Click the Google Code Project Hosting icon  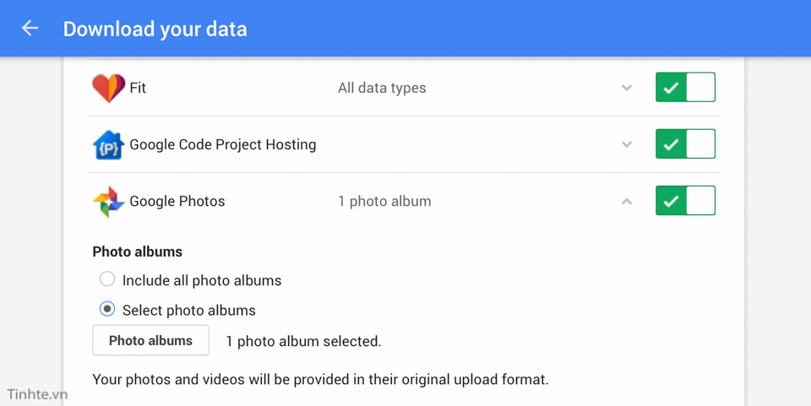tap(108, 144)
